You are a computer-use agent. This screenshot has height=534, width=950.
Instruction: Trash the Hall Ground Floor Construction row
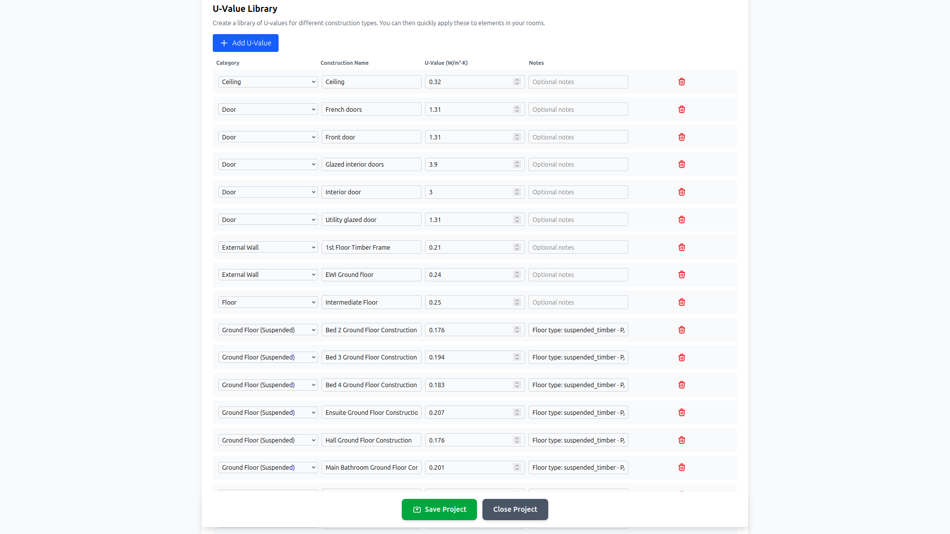(x=681, y=440)
